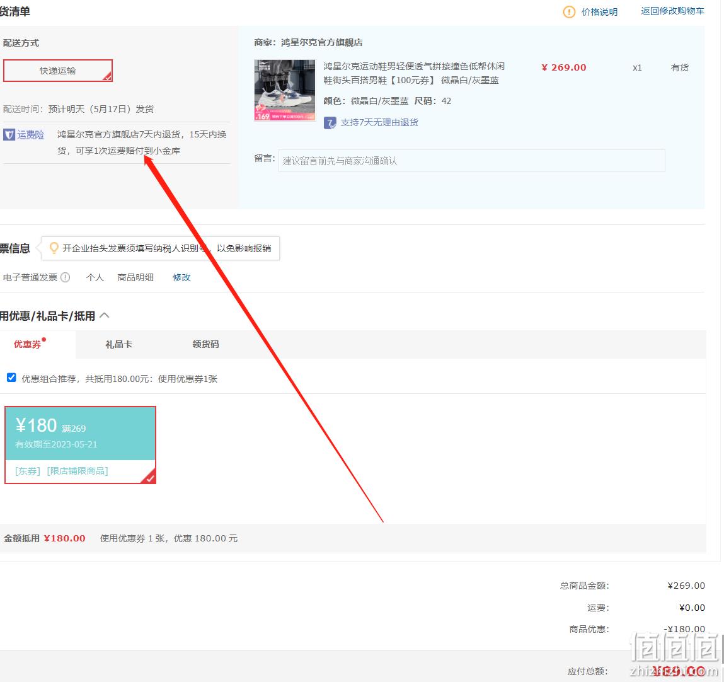Open the sneaker product thumbnail
724x682 pixels.
tap(285, 91)
